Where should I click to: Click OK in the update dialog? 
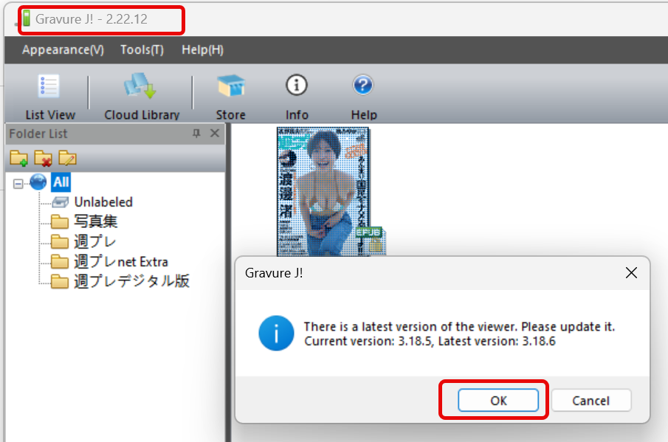[498, 400]
